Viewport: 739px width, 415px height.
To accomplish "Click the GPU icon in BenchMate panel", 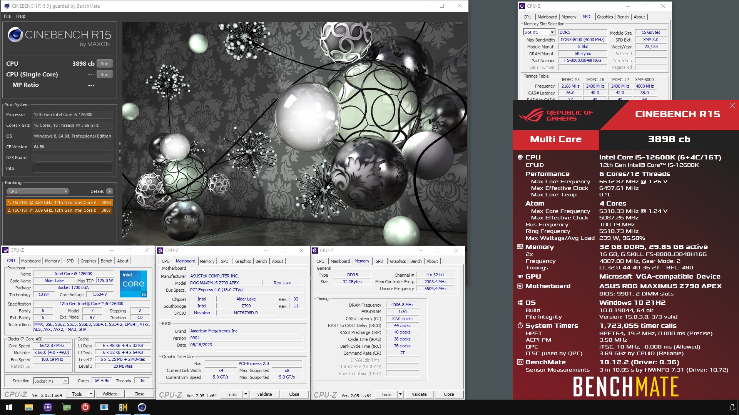I will pos(520,276).
